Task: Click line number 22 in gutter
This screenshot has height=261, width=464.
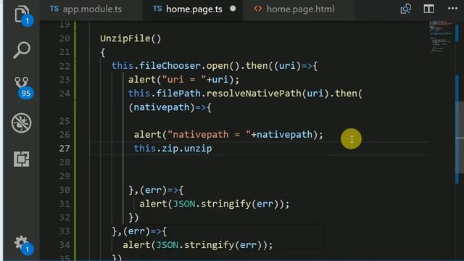Action: coord(65,66)
